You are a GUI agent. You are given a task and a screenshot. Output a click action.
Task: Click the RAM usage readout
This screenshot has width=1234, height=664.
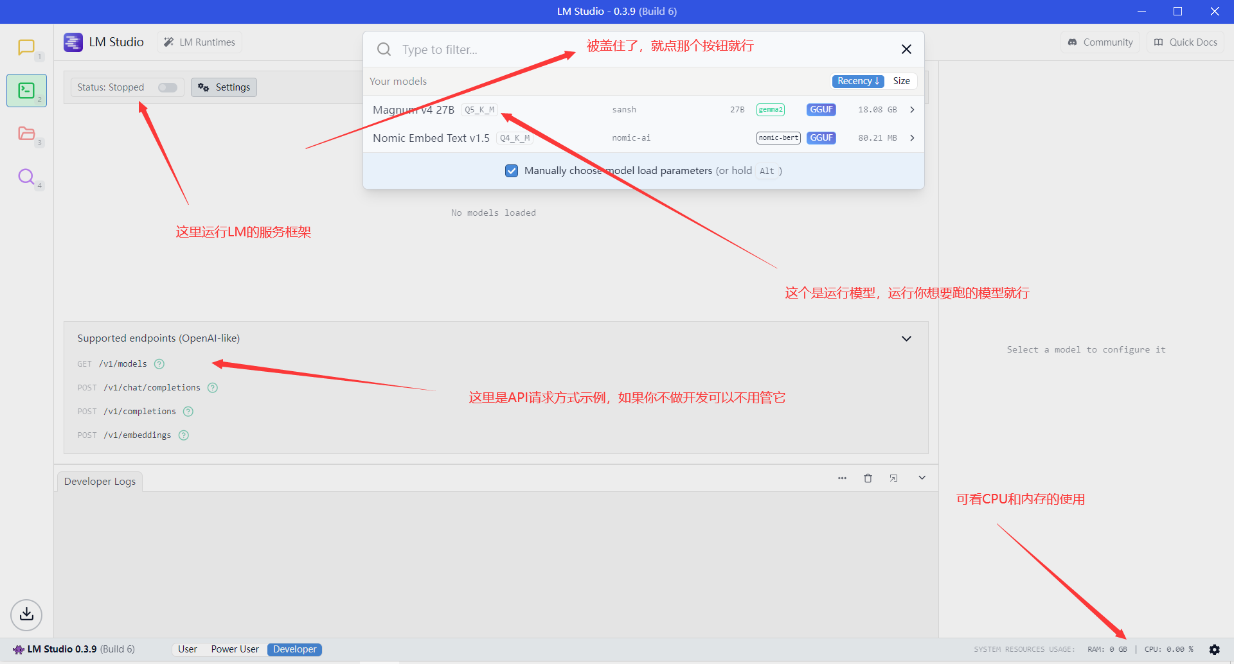pyautogui.click(x=1107, y=649)
